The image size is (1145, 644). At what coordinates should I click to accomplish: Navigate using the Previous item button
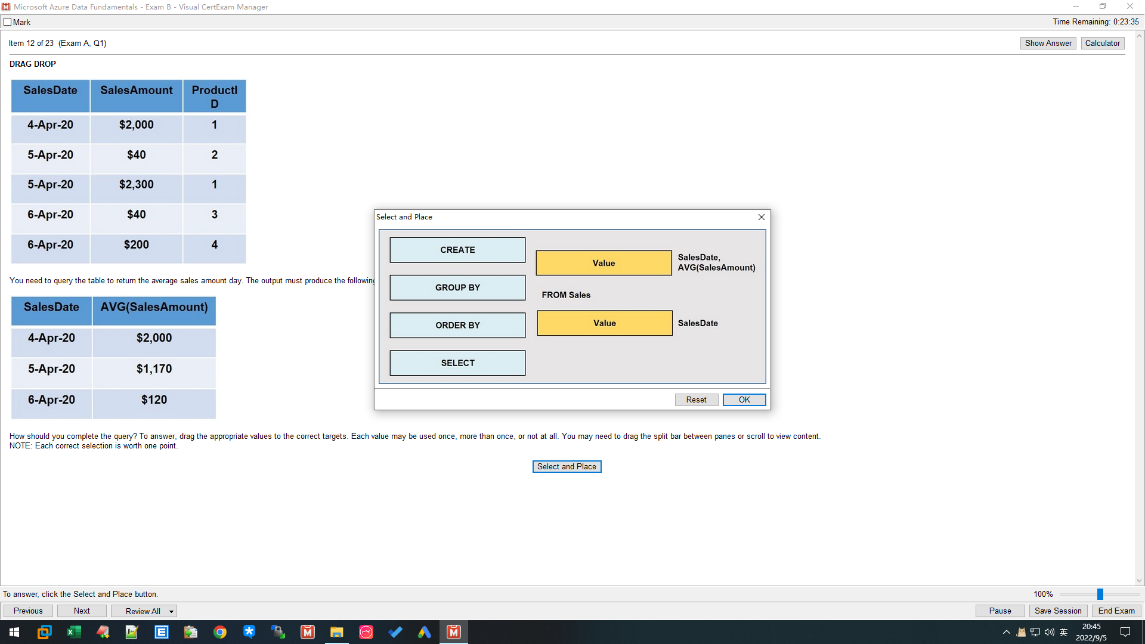pyautogui.click(x=28, y=611)
